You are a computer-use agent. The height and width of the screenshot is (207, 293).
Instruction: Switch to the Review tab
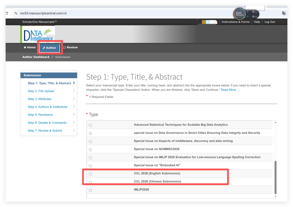click(x=70, y=47)
